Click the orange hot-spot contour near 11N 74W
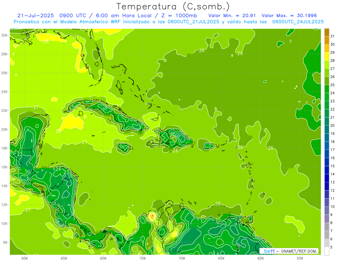This screenshot has width=340, height=262. [x=152, y=216]
